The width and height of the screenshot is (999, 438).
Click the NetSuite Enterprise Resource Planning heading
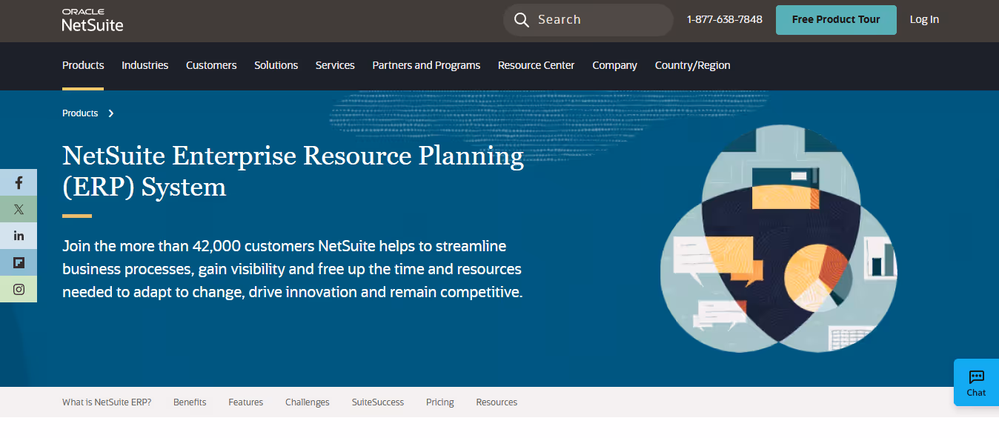coord(293,171)
